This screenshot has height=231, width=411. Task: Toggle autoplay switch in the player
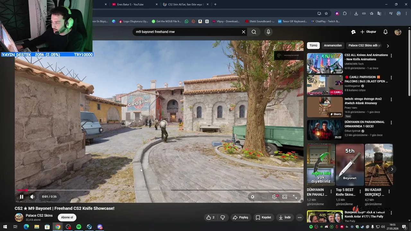253,197
